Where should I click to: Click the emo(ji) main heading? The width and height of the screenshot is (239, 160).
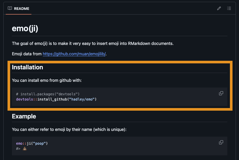tap(25, 29)
